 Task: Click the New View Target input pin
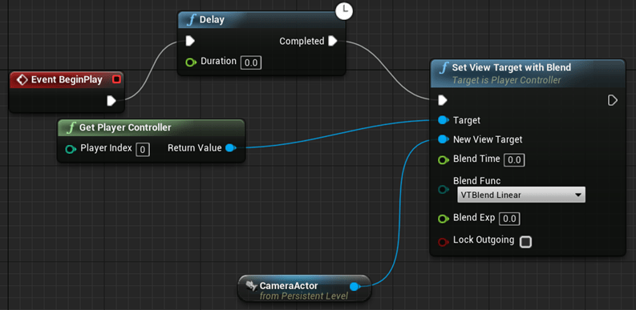(444, 140)
